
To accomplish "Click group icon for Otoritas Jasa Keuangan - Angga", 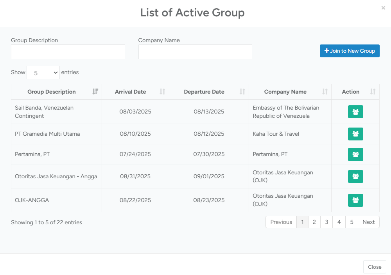I will point(355,176).
